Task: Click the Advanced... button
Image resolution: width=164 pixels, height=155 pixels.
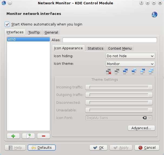Action: 141,128
